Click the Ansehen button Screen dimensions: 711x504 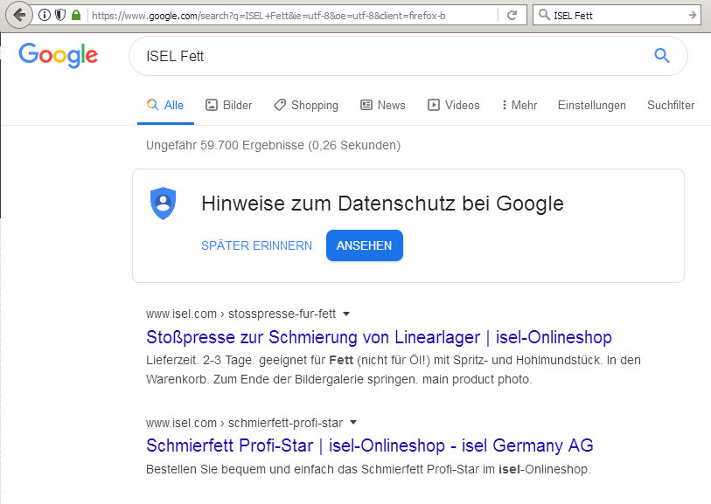click(365, 245)
